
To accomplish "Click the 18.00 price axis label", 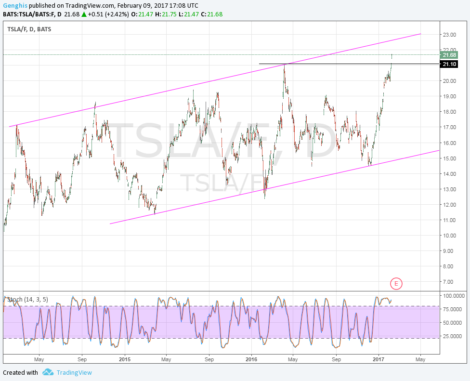I will pyautogui.click(x=449, y=112).
